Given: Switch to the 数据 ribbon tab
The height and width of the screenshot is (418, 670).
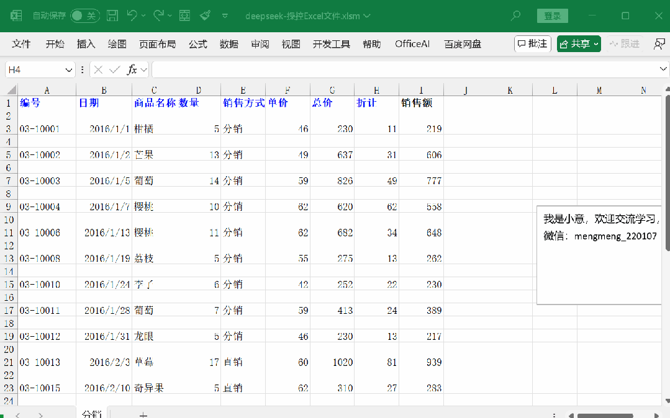Looking at the screenshot, I should click(229, 44).
